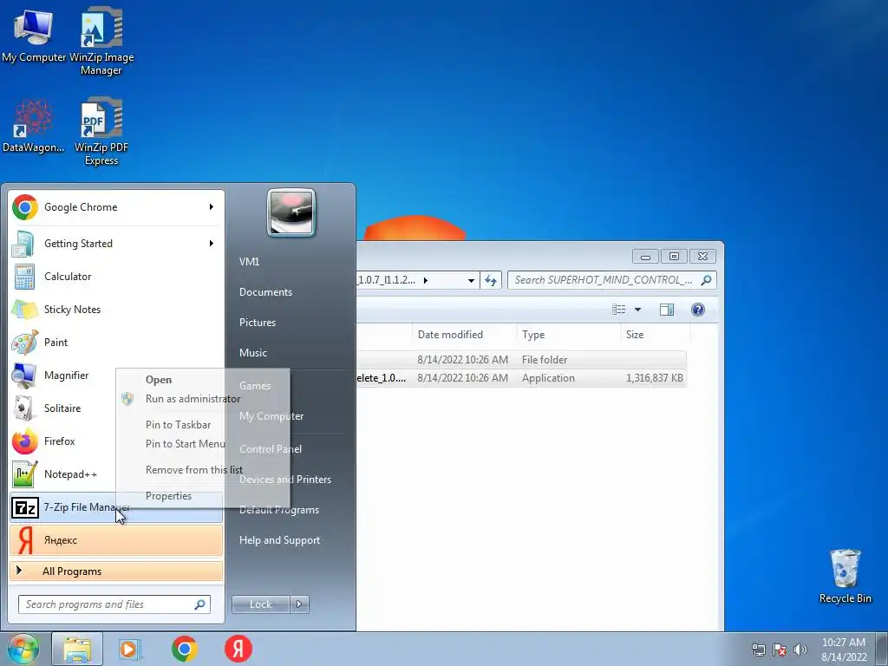Viewport: 888px width, 666px height.
Task: Open WinZip Image Manager desktop shortcut
Action: 101,42
